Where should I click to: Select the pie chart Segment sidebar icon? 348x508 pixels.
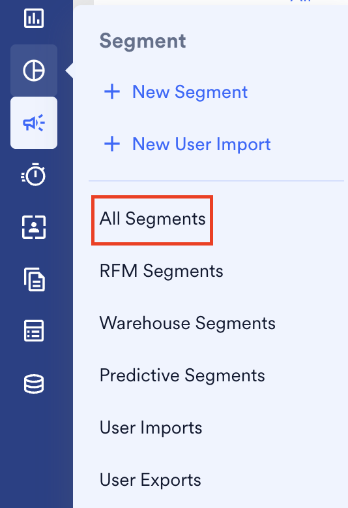point(34,71)
